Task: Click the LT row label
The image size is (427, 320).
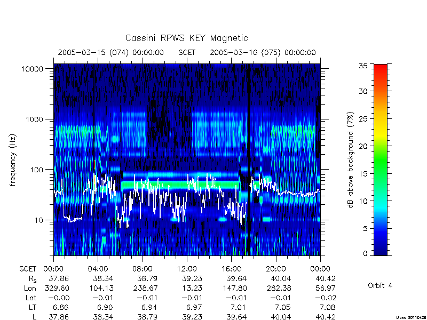Action: click(x=33, y=307)
